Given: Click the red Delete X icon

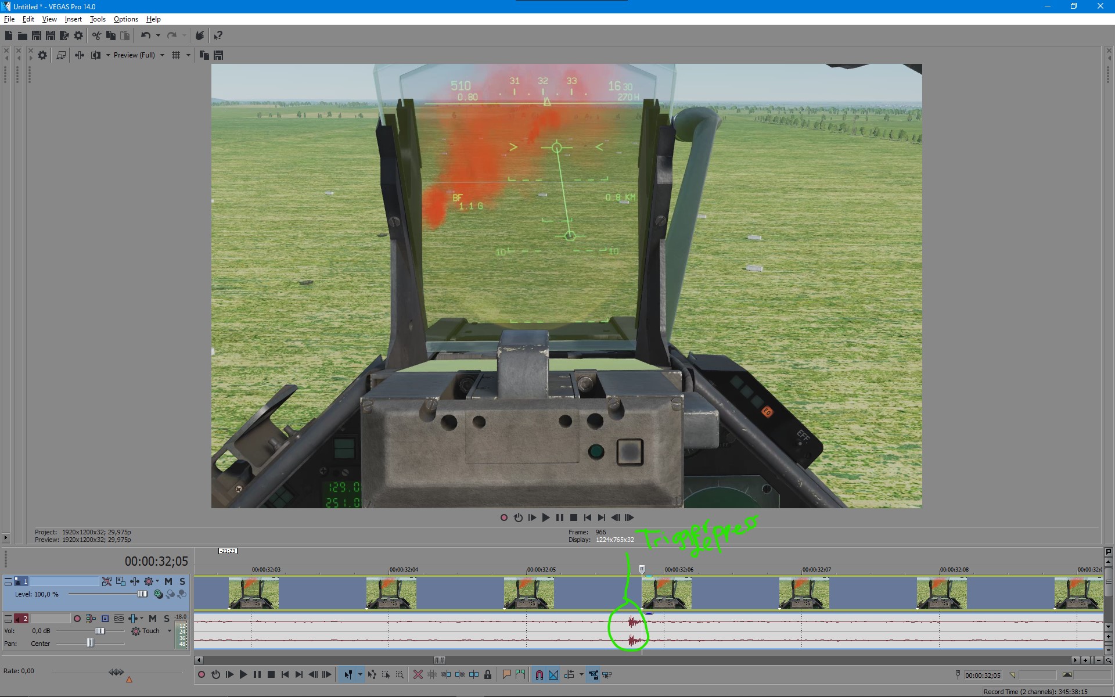Looking at the screenshot, I should coord(418,675).
